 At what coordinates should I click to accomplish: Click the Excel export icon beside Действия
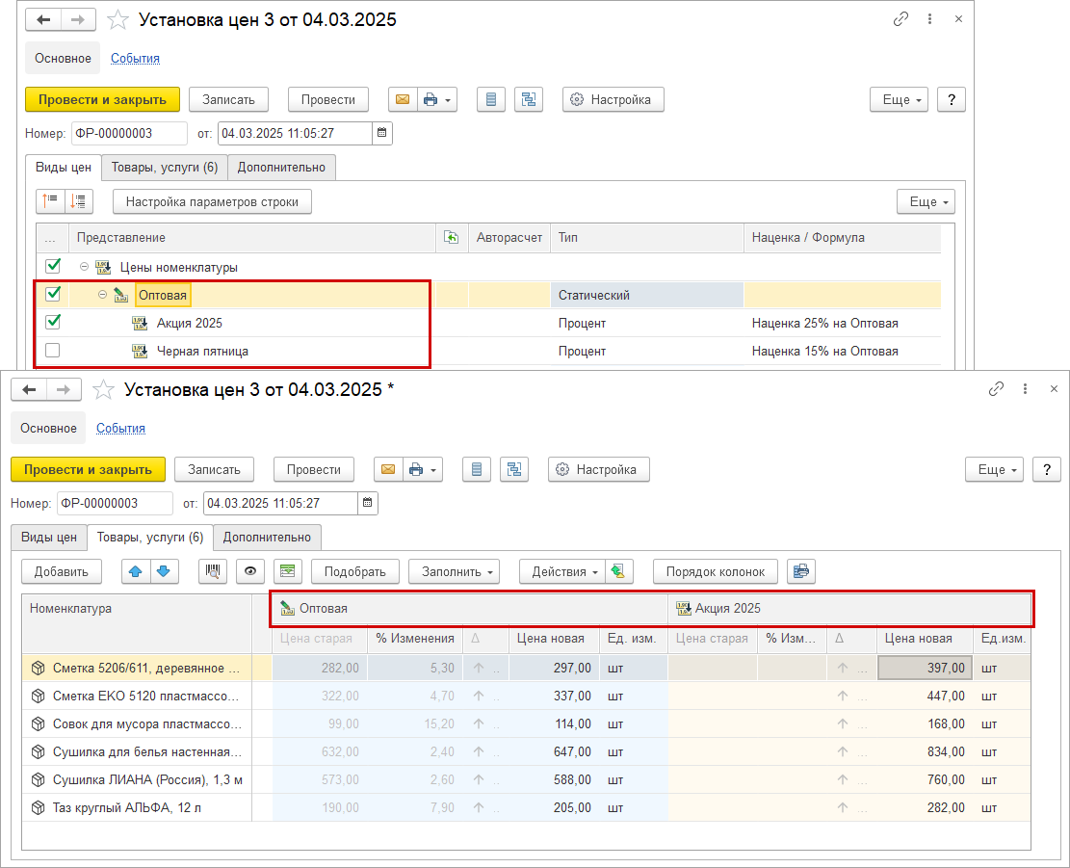[619, 571]
